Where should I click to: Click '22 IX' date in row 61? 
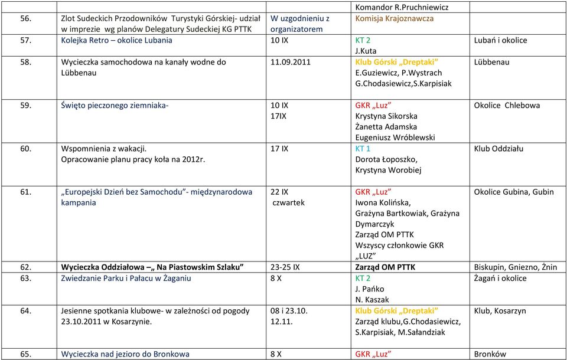click(x=279, y=192)
